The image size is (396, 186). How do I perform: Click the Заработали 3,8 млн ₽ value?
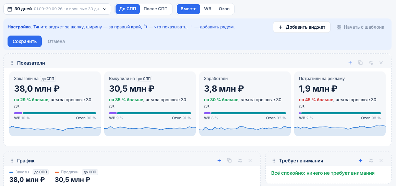pos(224,89)
